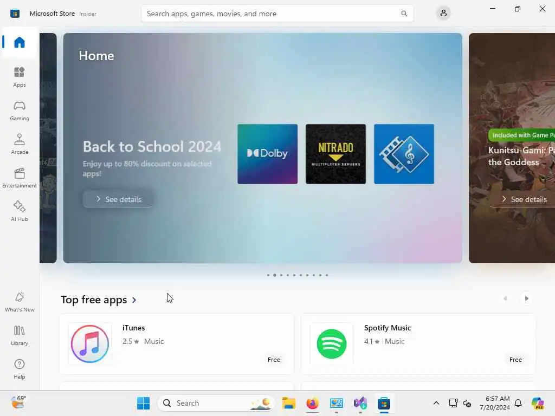The height and width of the screenshot is (416, 555).
Task: Open the Help page
Action: point(20,369)
